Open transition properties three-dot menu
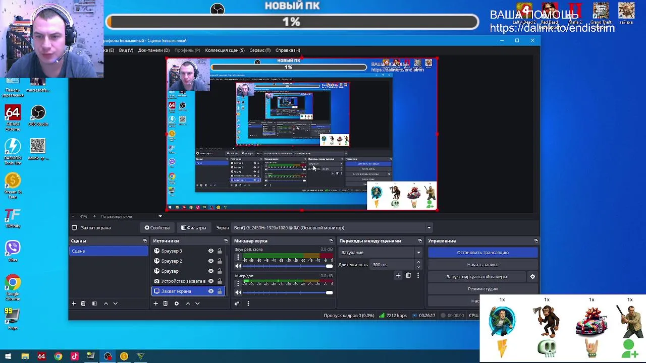Viewport: 646px width, 363px height. [x=418, y=275]
